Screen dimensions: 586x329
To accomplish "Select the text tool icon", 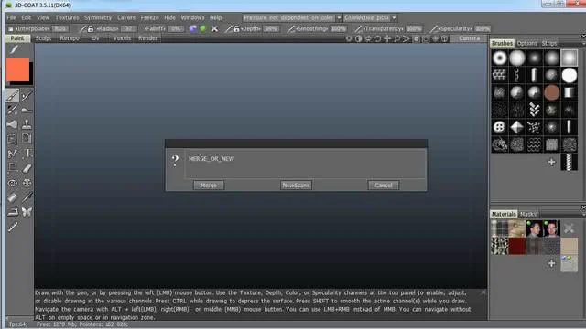I will coord(27,154).
